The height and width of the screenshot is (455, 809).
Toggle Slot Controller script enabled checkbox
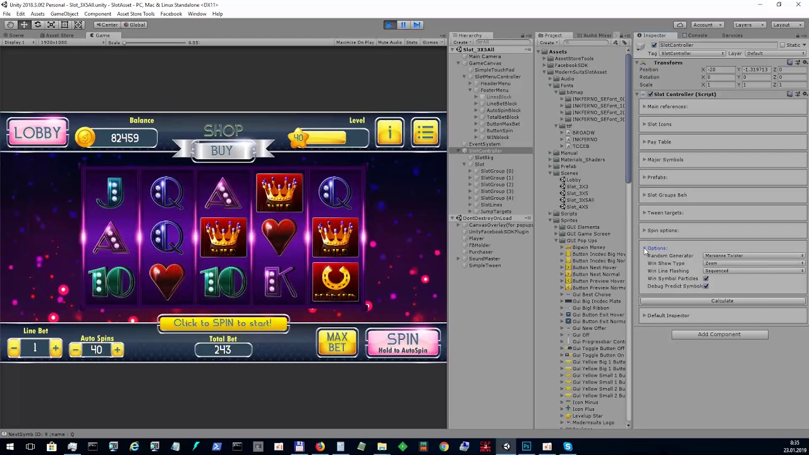[x=650, y=94]
